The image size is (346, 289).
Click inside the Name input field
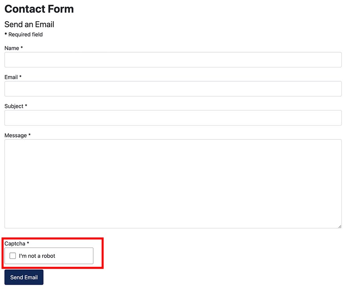click(173, 60)
